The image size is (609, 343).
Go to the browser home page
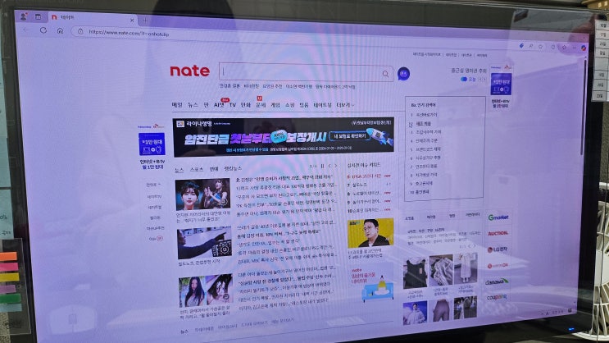60,30
